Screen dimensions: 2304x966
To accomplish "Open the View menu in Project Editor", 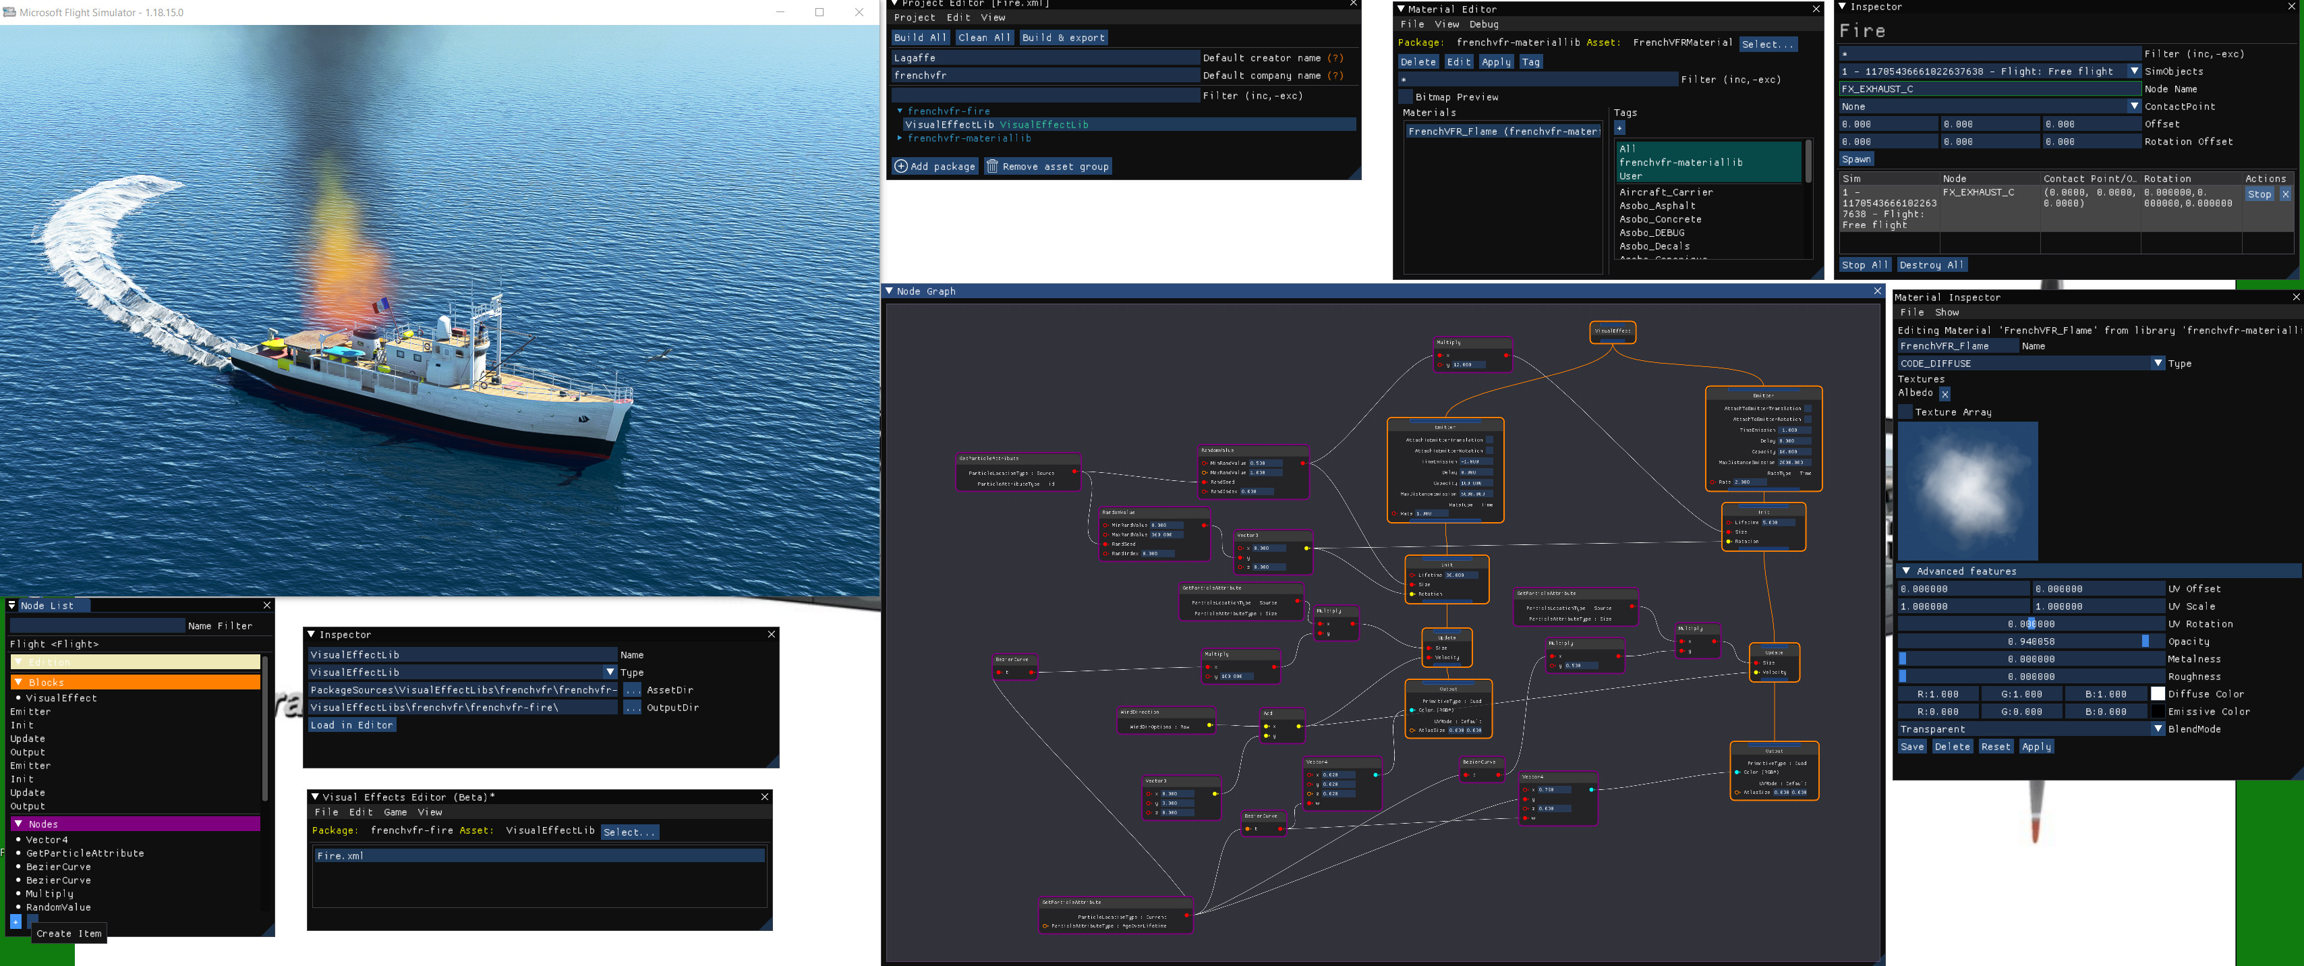I will 993,18.
